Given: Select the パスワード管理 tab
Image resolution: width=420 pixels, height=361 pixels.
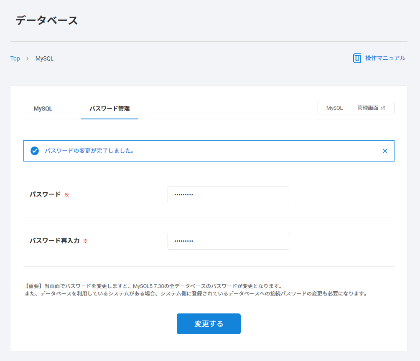Looking at the screenshot, I should 109,109.
